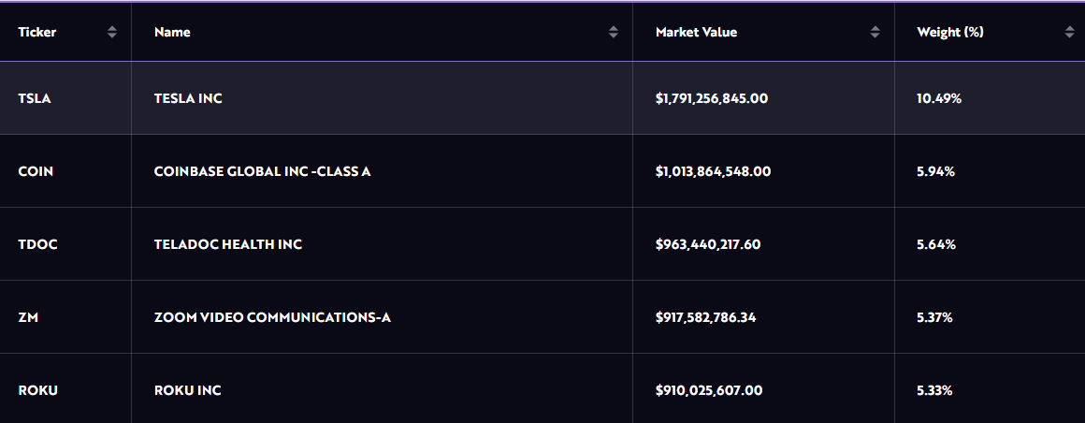Click the Name column header label
The height and width of the screenshot is (423, 1085).
[x=172, y=32]
